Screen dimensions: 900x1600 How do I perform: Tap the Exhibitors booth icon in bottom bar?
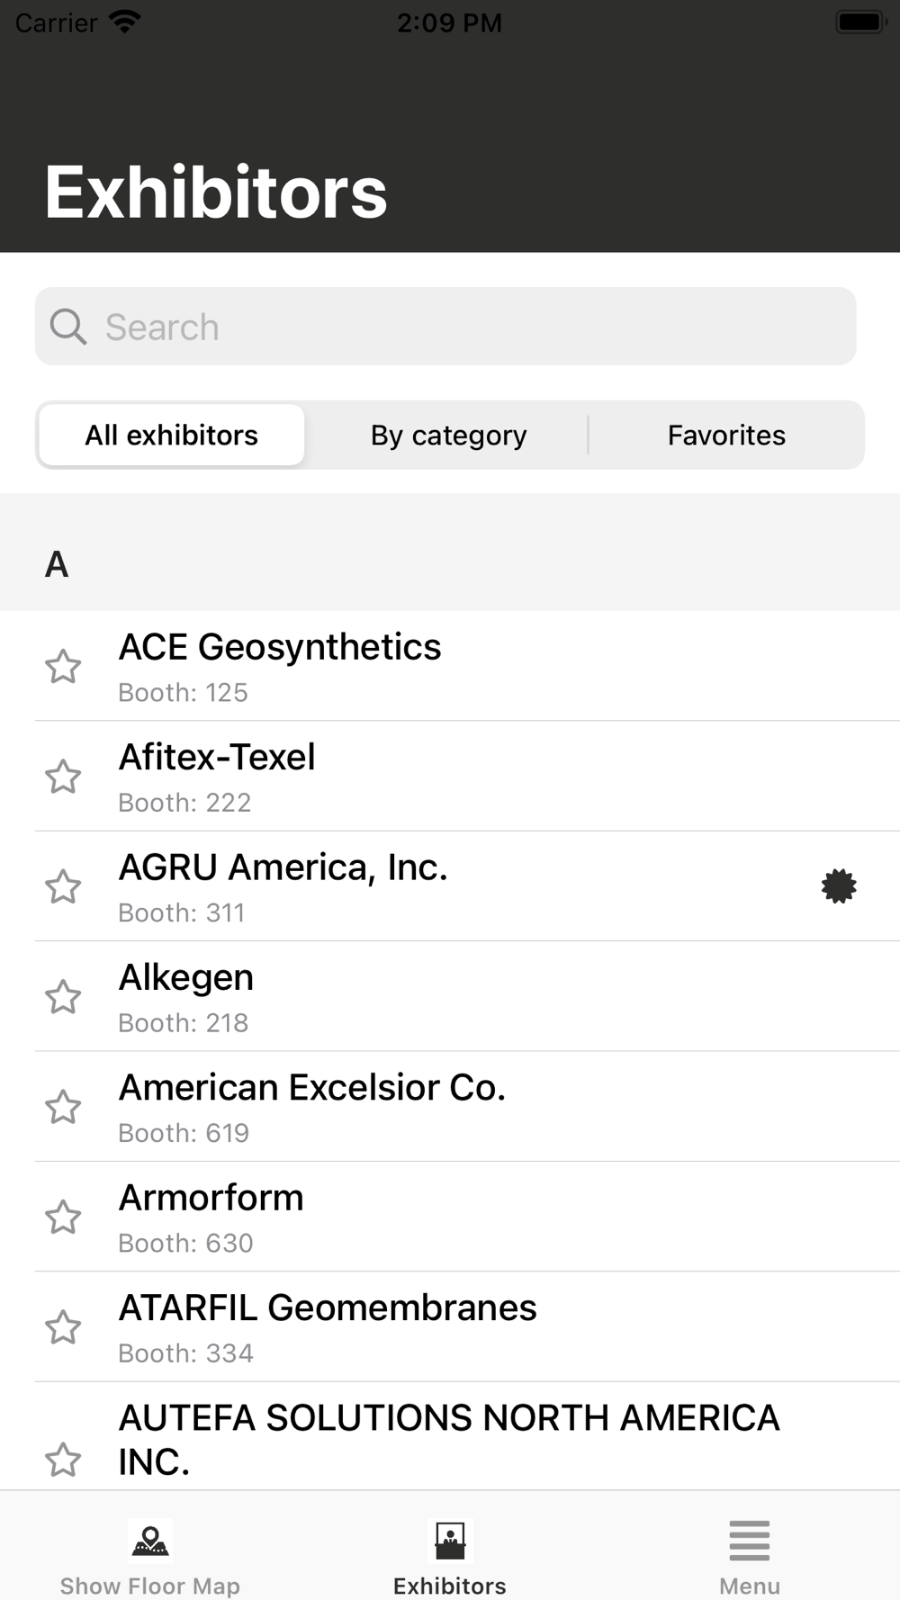(x=449, y=1541)
